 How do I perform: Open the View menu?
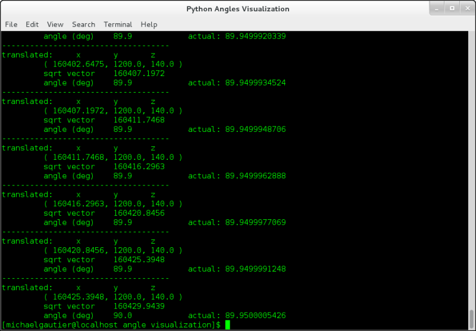point(55,24)
